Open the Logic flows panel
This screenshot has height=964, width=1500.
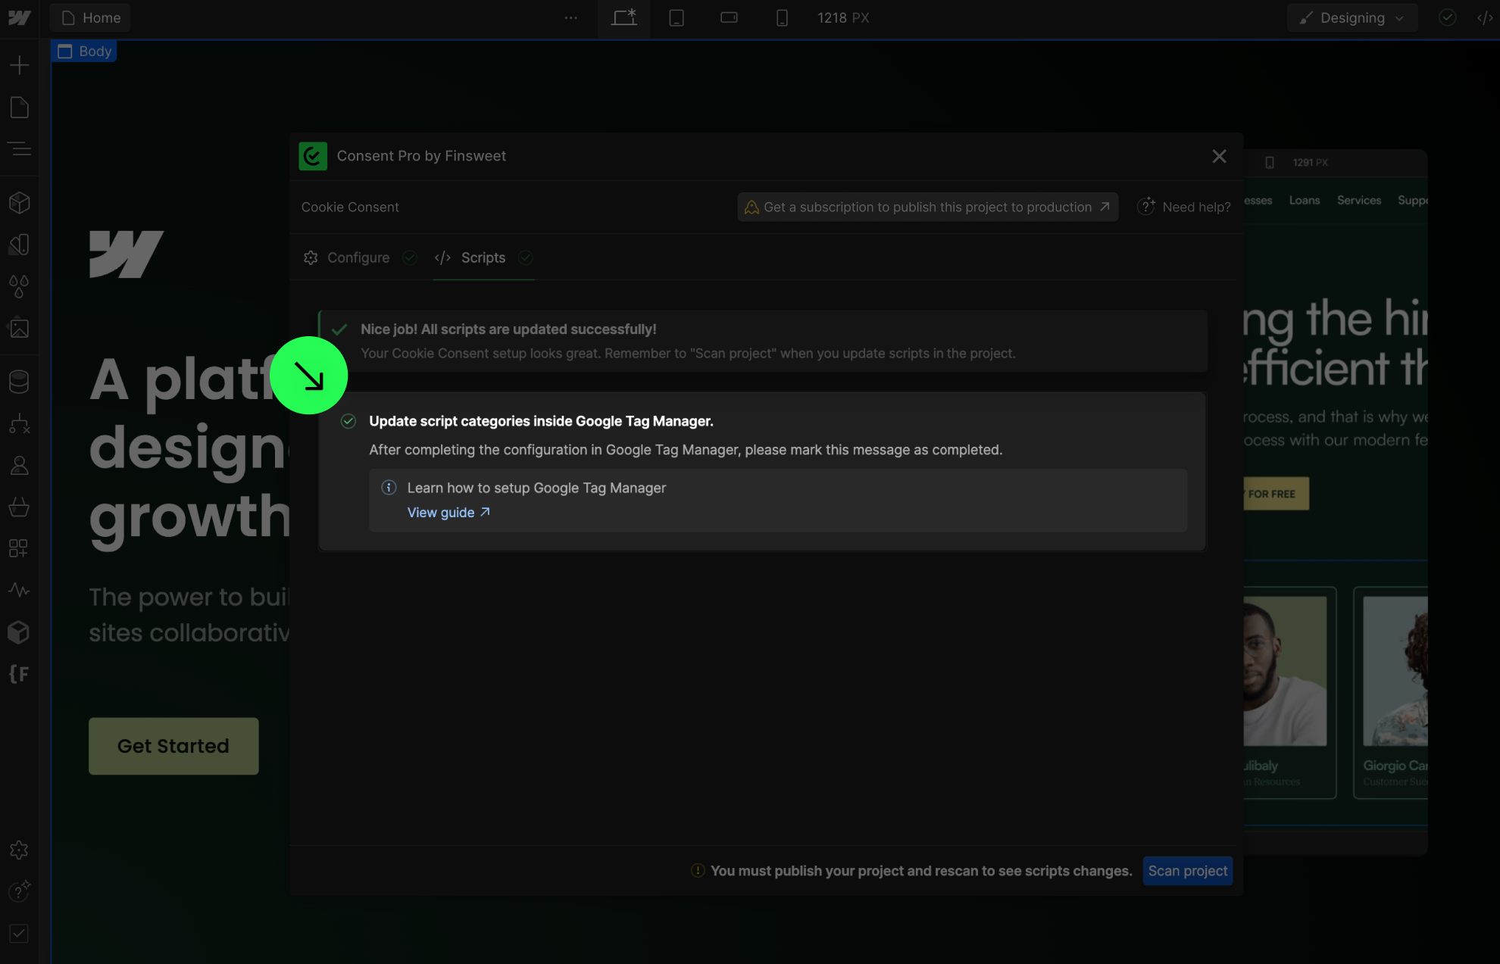[20, 424]
